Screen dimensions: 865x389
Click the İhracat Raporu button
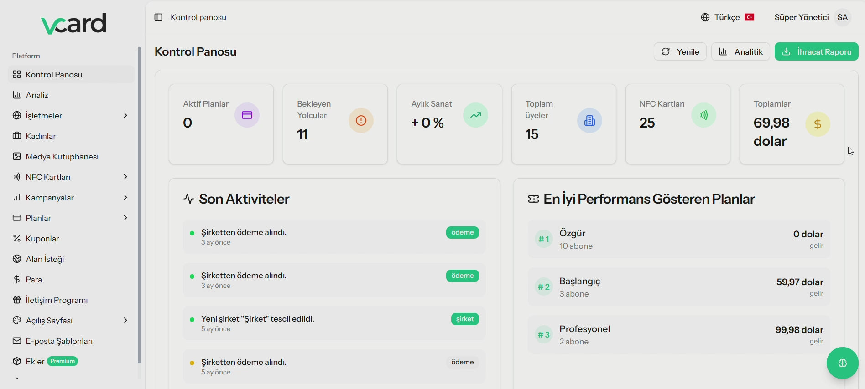point(816,52)
